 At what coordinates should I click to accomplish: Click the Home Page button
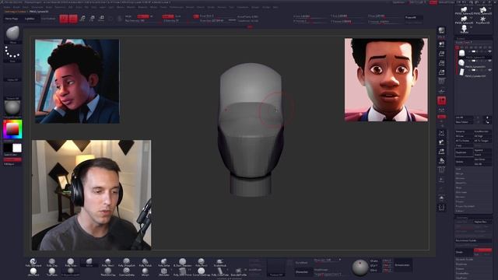coord(12,19)
